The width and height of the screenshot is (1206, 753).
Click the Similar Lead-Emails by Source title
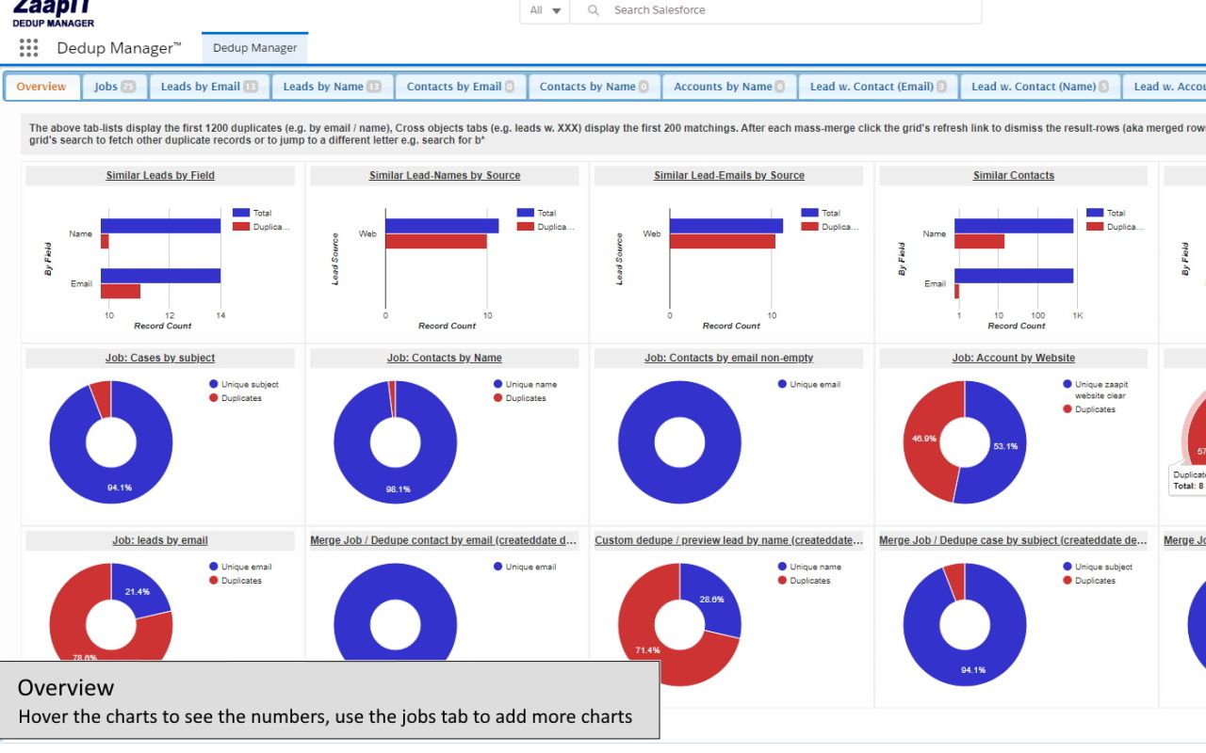tap(728, 175)
